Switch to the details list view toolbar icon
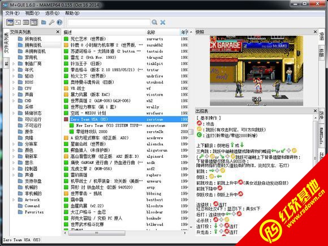Image resolution: width=328 pixels, height=246 pixels. (26, 22)
